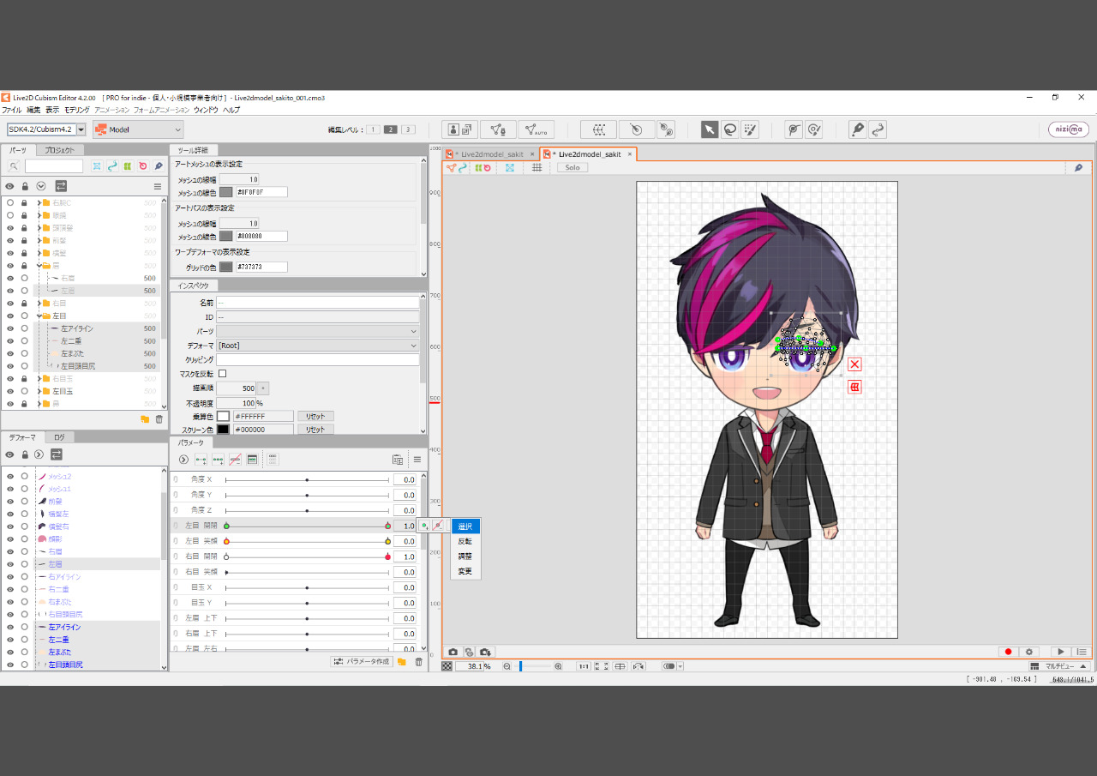
Task: Select edit level 1
Action: click(374, 129)
